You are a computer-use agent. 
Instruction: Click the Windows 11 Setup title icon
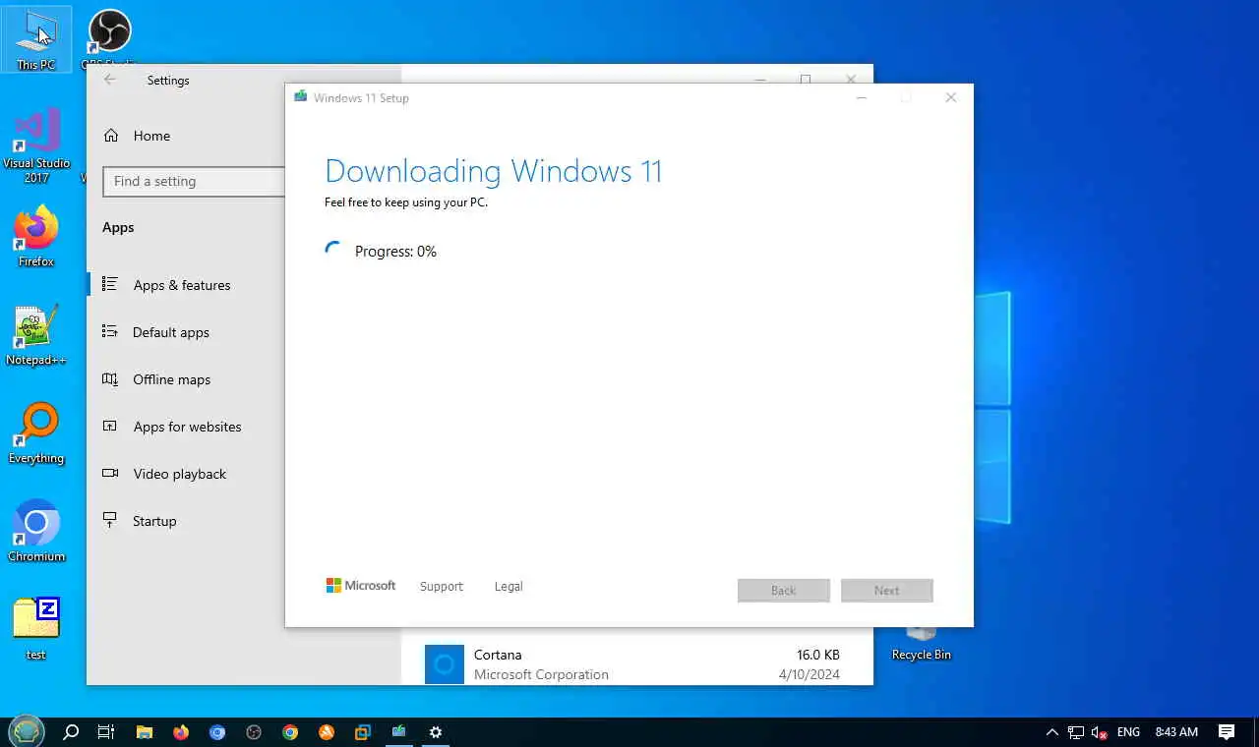tap(301, 97)
